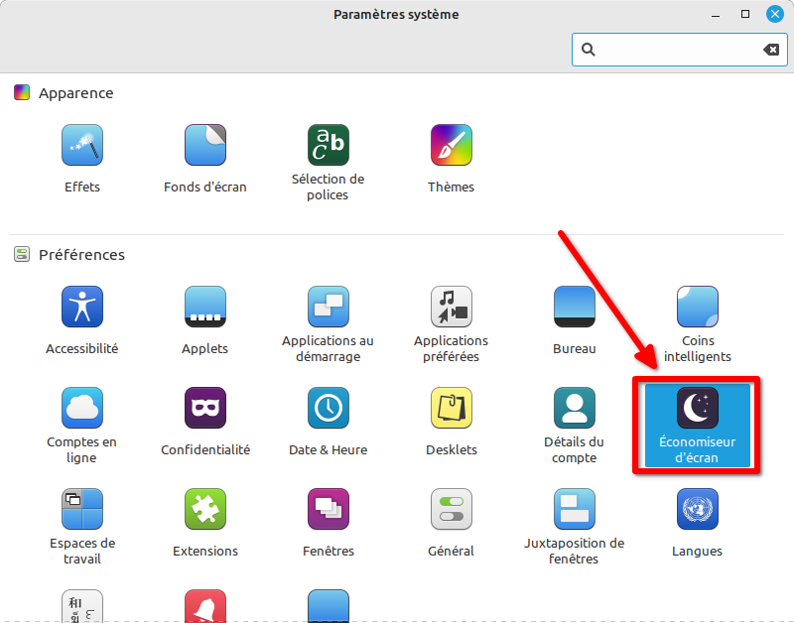Viewport: 794px width, 623px height.
Task: Open Sélection de polices settings
Action: tap(329, 146)
